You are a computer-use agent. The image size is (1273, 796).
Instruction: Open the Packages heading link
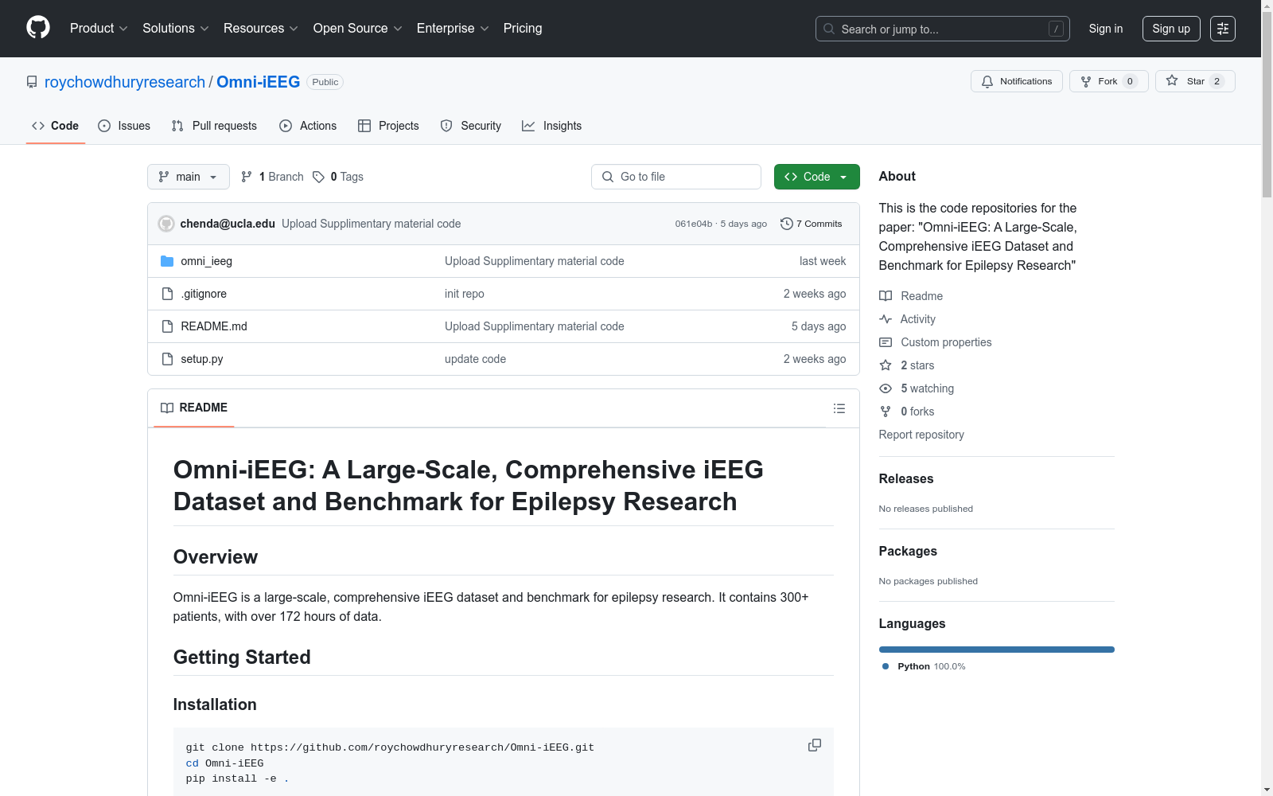pyautogui.click(x=908, y=551)
